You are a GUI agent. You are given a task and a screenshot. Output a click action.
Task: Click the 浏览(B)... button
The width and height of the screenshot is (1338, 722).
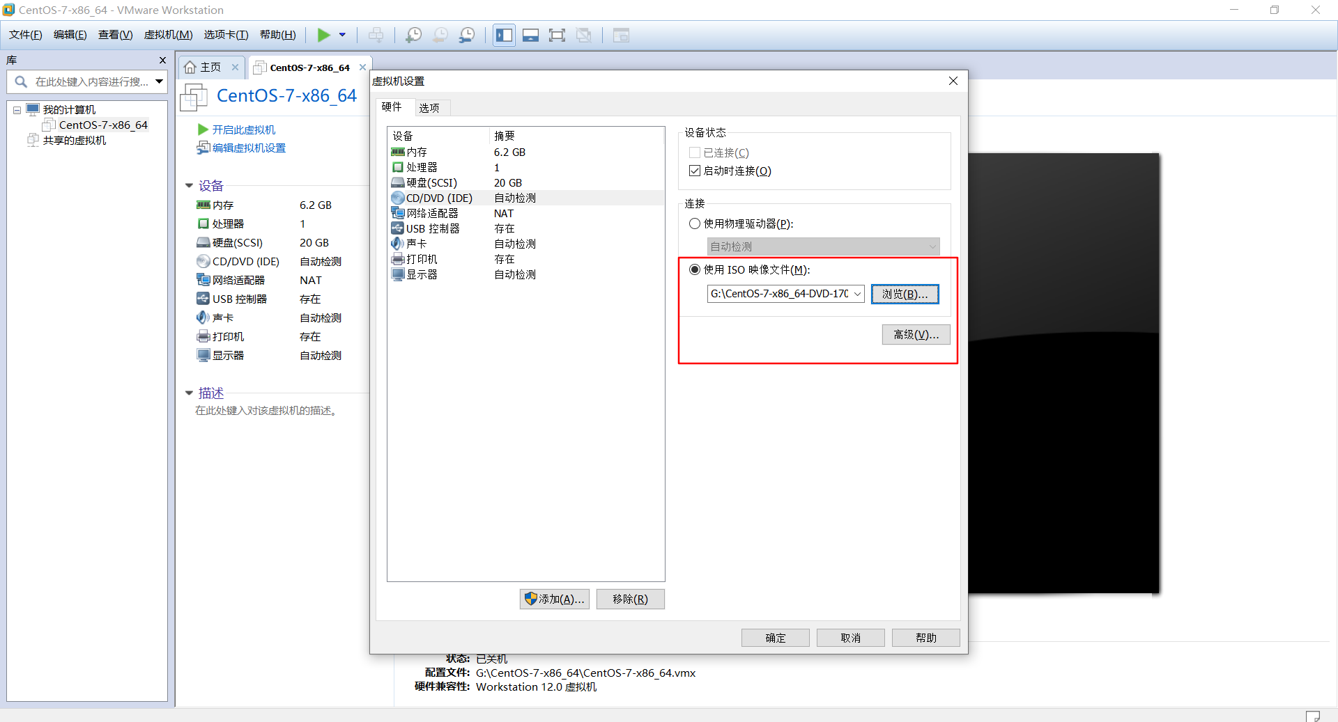tap(905, 294)
